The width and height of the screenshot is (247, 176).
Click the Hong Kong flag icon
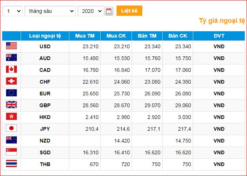point(11,116)
